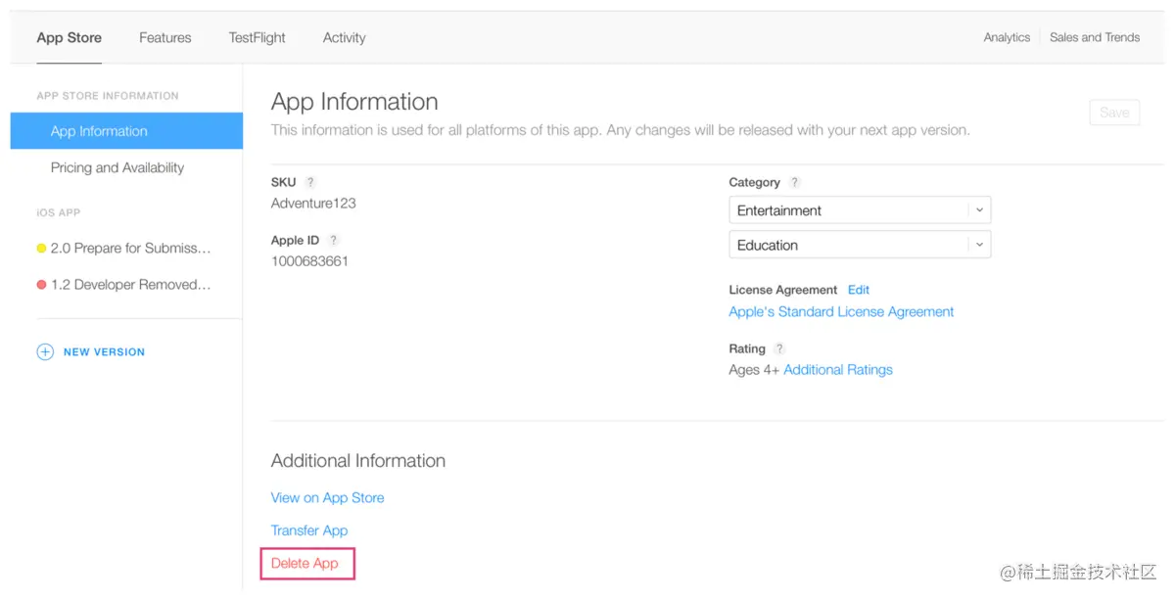Open Analytics in the top right
Viewport: 1175px width, 600px height.
[1007, 38]
